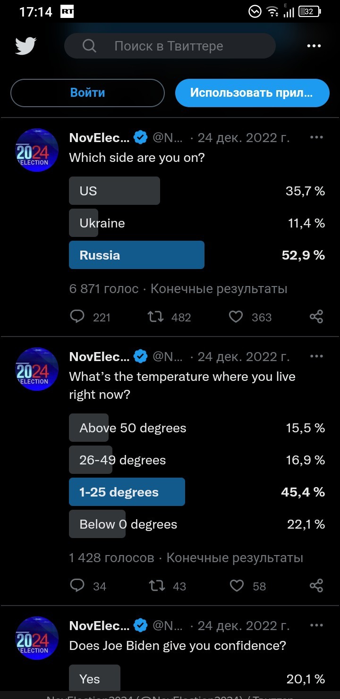This screenshot has height=699, width=340.
Task: Tap the Twitter bird logo
Action: point(26,46)
